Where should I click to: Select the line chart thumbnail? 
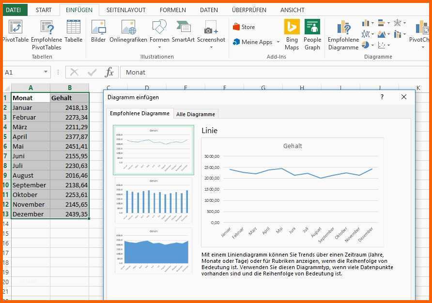click(x=154, y=150)
